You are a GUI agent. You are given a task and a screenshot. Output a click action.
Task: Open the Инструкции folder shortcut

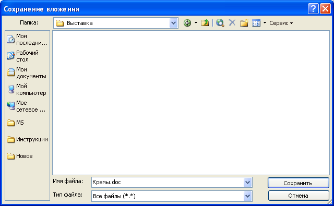coord(27,139)
